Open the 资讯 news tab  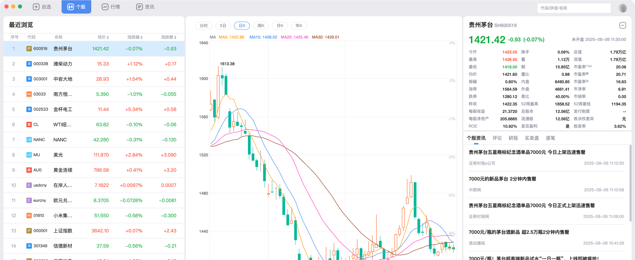[x=145, y=7]
